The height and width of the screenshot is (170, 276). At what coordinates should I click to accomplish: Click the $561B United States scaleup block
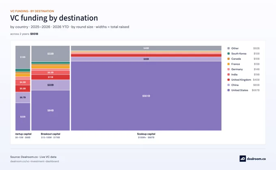click(146, 96)
